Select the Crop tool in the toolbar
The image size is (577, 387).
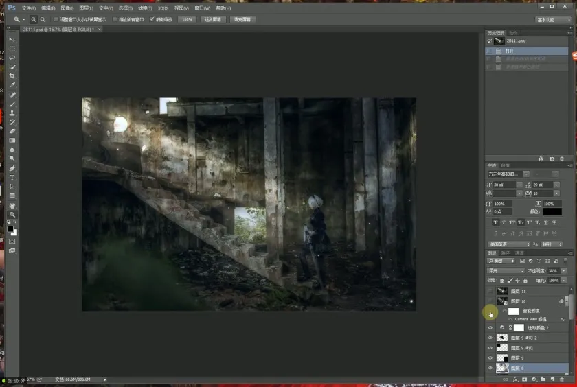pyautogui.click(x=12, y=75)
